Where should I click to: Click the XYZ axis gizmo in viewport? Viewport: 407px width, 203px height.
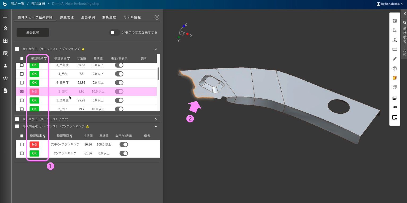click(x=184, y=33)
